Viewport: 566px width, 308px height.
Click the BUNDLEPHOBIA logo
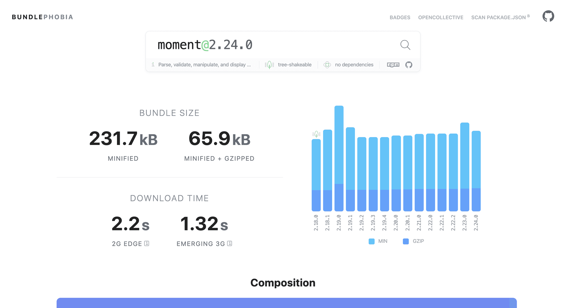point(42,17)
